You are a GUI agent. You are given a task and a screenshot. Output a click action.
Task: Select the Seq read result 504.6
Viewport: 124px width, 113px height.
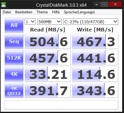[48, 41]
